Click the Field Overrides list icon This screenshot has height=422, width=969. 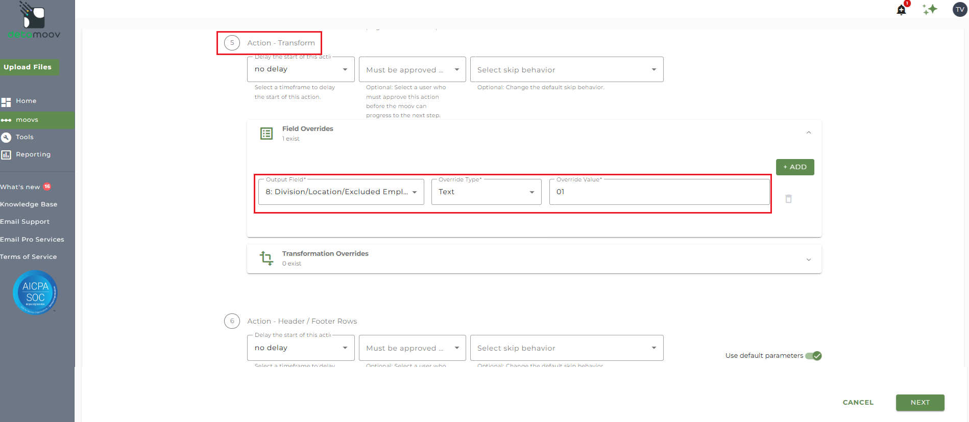tap(267, 134)
